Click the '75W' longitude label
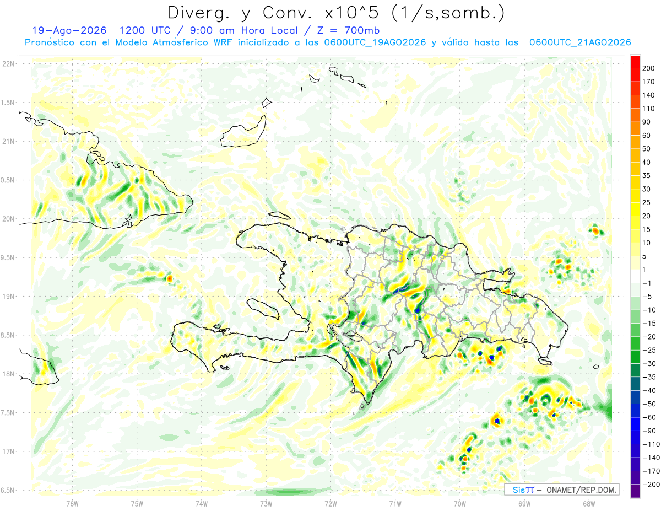Viewport: 661px width, 511px height. 137,503
